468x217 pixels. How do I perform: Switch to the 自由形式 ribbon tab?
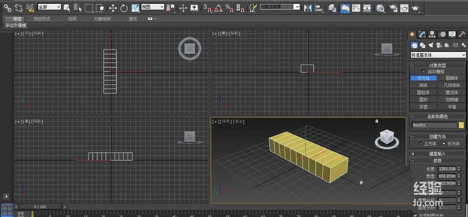(x=42, y=19)
